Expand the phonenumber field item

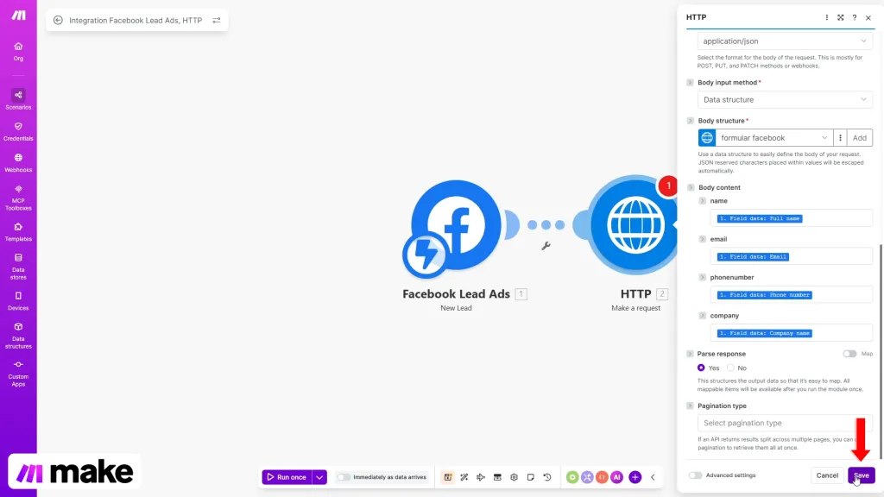[702, 277]
